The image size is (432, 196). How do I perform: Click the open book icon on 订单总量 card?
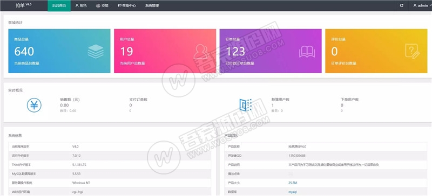[x=307, y=52]
